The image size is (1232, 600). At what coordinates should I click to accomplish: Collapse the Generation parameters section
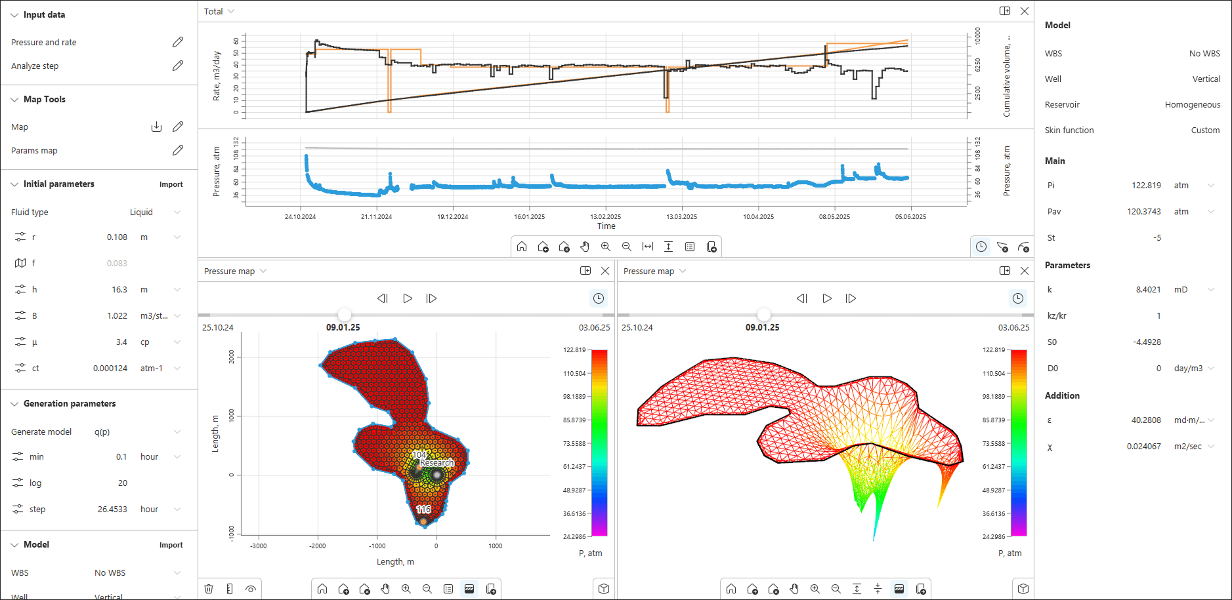click(x=14, y=404)
